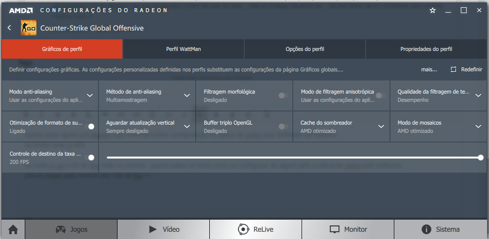Switch to the Opções do perfil tab
Image resolution: width=489 pixels, height=239 pixels.
pyautogui.click(x=304, y=49)
